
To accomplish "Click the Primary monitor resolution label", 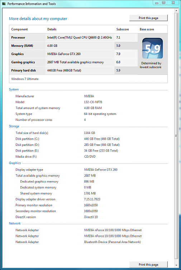I will 34,205.
